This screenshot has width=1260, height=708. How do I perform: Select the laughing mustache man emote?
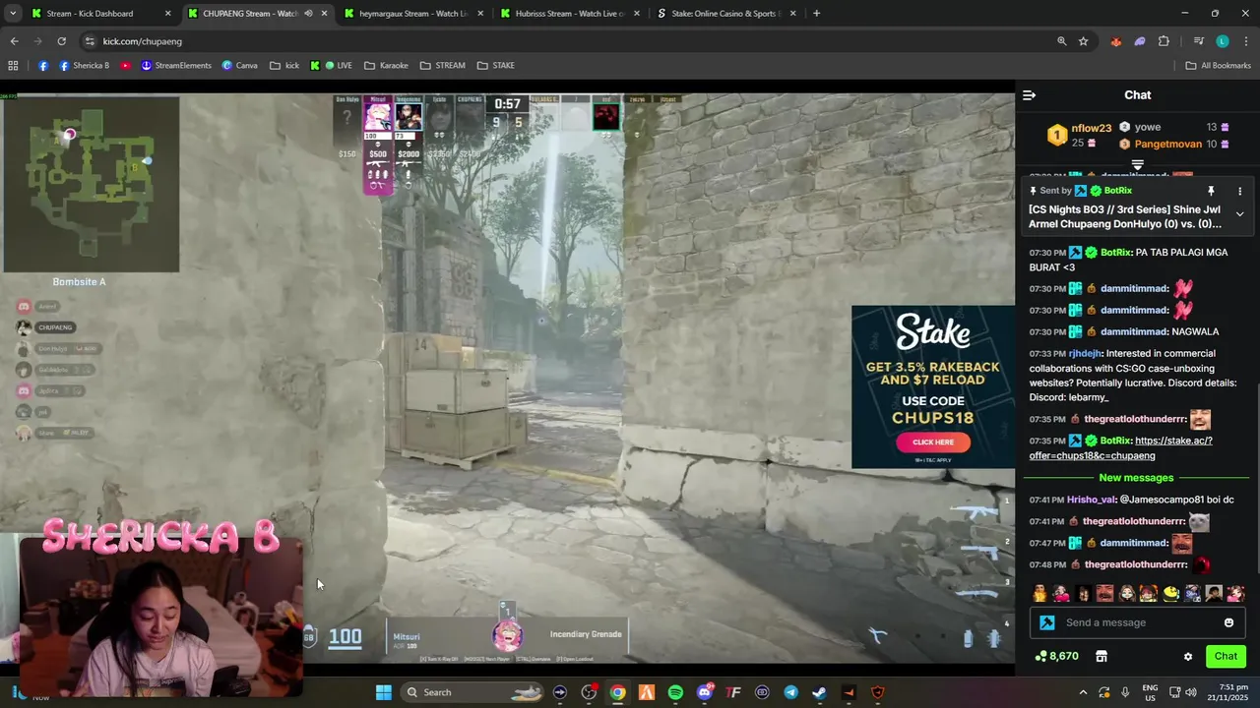coord(1105,593)
